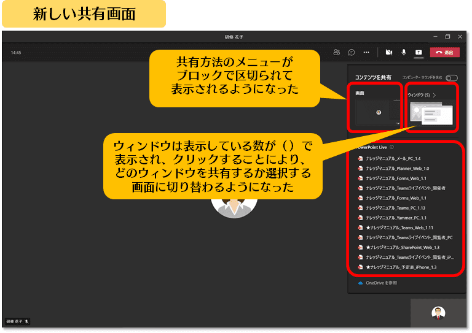Click the share content tray icon

[419, 52]
